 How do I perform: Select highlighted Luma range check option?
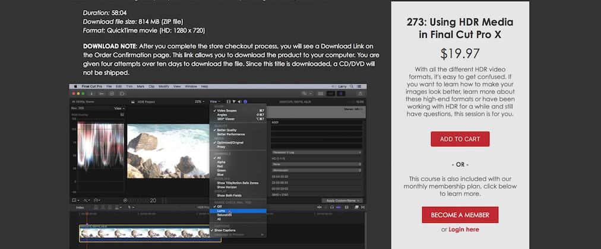tap(238, 210)
